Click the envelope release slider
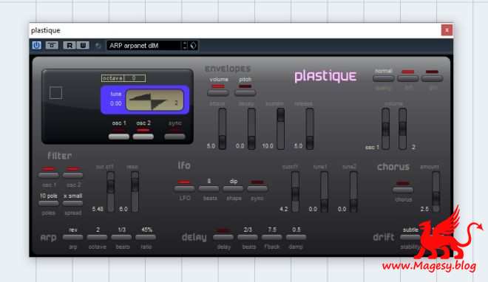The height and width of the screenshot is (282, 488). (x=310, y=128)
